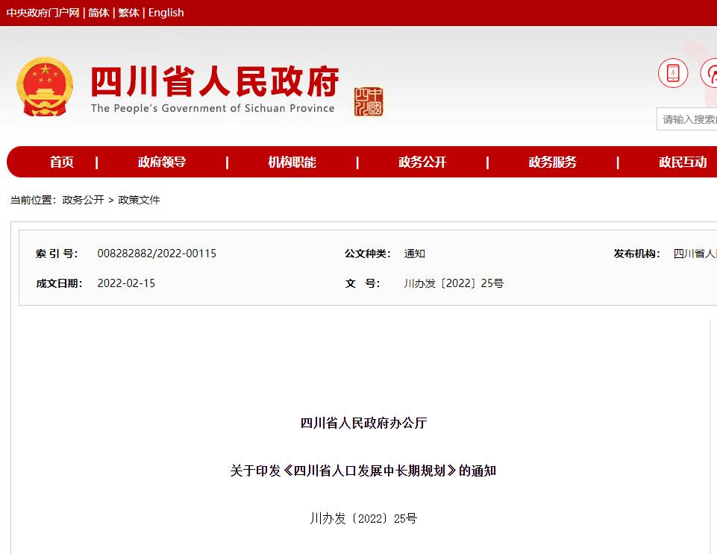Open the 机构职能 navigation menu
Screen dimensions: 717x554
[x=292, y=162]
